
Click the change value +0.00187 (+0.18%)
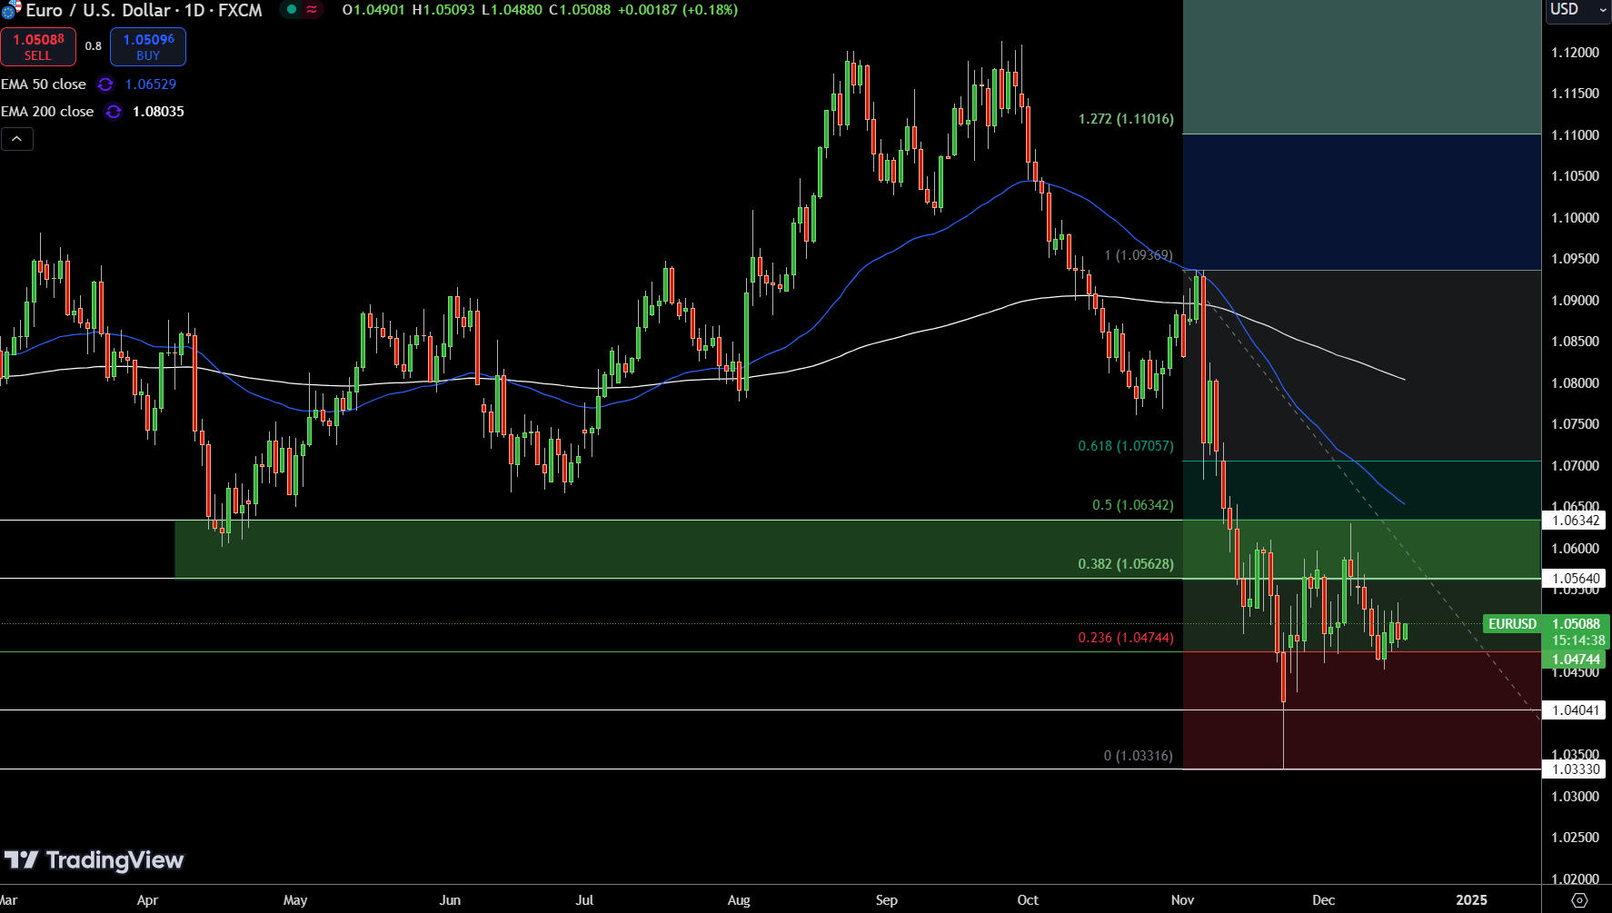pyautogui.click(x=678, y=10)
